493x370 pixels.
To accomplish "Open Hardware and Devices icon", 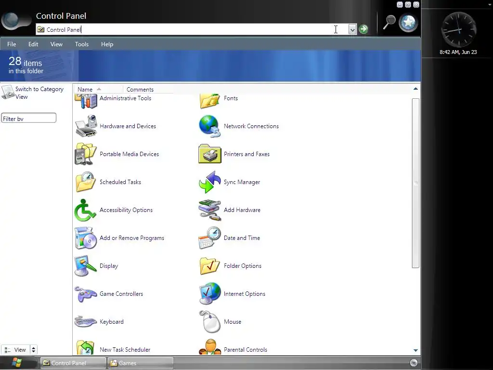I will [86, 126].
